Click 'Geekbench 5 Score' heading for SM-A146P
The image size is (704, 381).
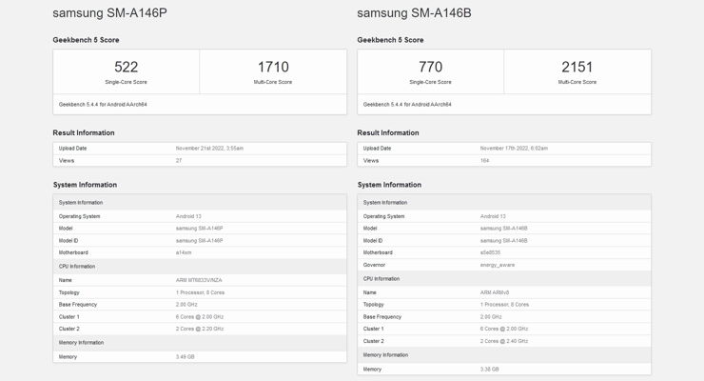[86, 40]
